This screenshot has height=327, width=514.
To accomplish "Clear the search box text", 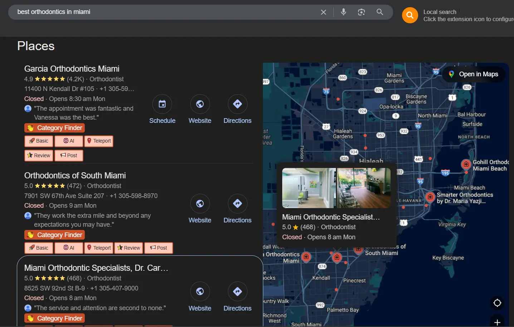I will pos(323,12).
